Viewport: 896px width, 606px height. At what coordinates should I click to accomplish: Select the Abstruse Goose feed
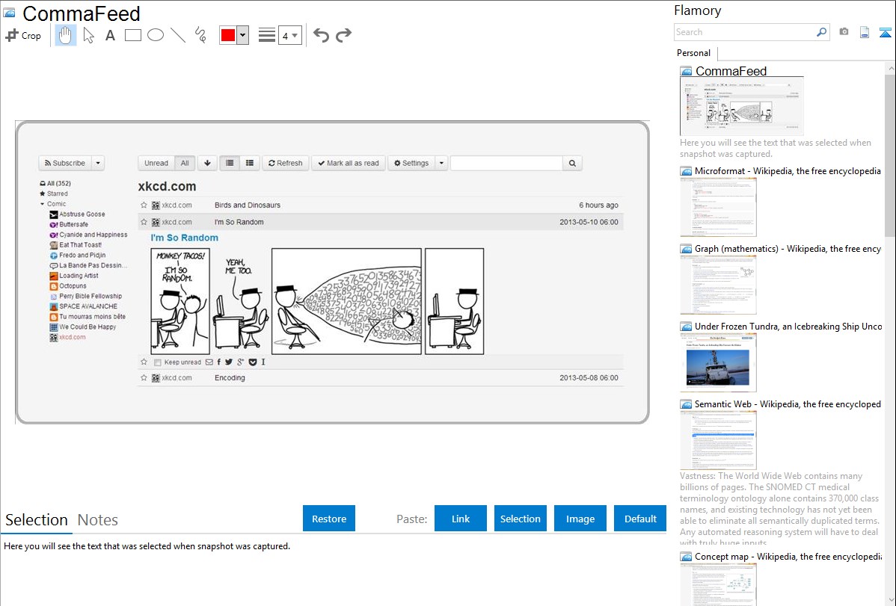77,214
